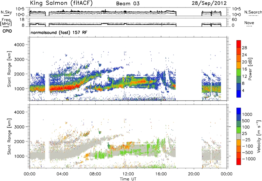Click 'normalsound (fast) 157 RF' text
This screenshot has width=262, height=181.
tap(59, 32)
